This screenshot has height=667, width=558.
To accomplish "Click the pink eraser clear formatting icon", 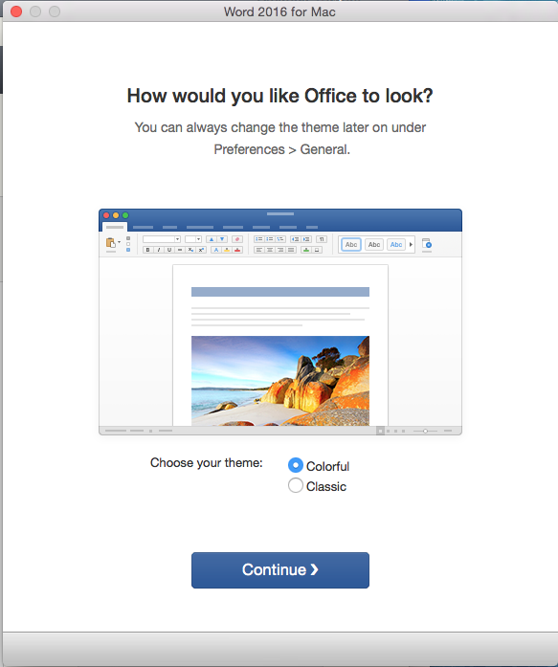I will 237,239.
